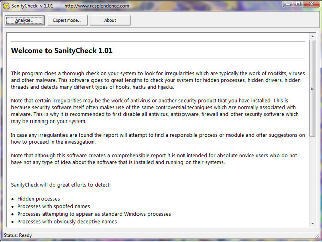322x242 pixels.
Task: Open Expert mode..
Action: coord(67,20)
